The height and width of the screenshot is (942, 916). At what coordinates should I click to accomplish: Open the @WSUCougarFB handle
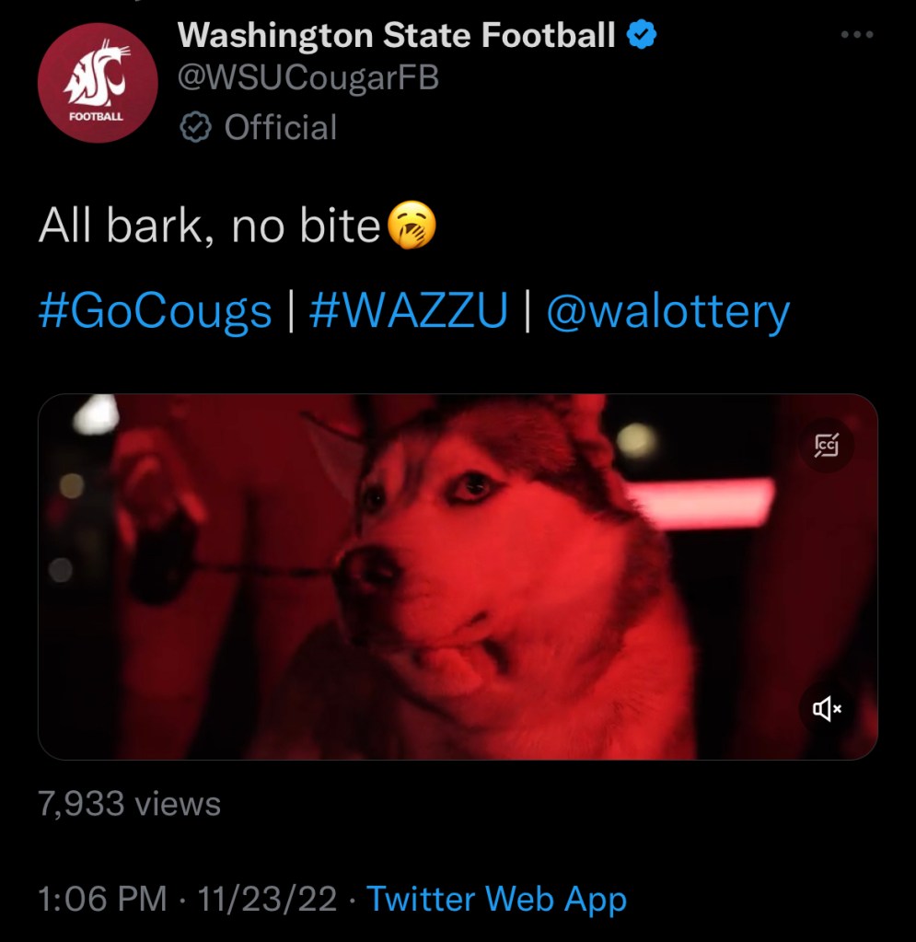pyautogui.click(x=307, y=78)
